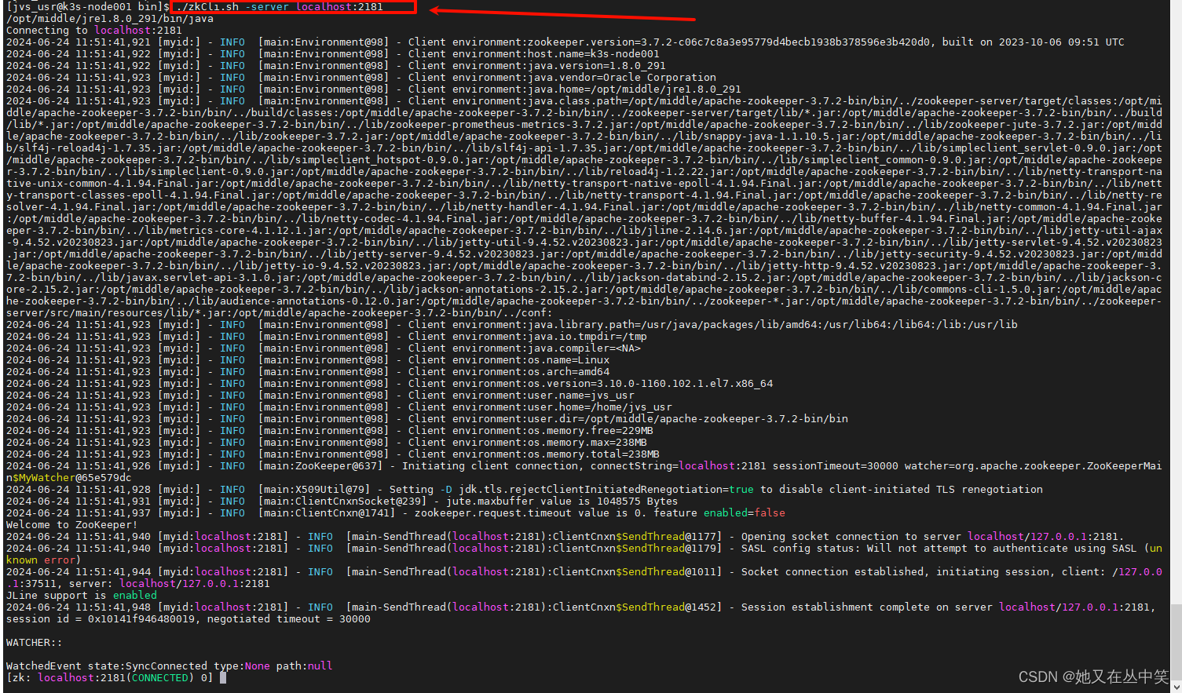Click the 'user.name=jvs_usr' entry
This screenshot has width=1182, height=693.
581,395
